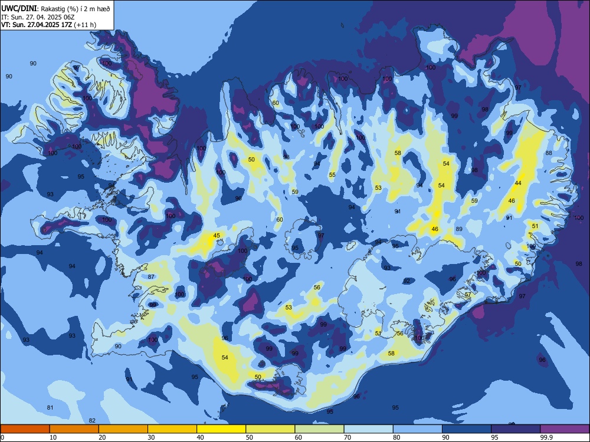The width and height of the screenshot is (590, 442).
Task: Click the humidity value 44 on the map
Action: click(518, 183)
